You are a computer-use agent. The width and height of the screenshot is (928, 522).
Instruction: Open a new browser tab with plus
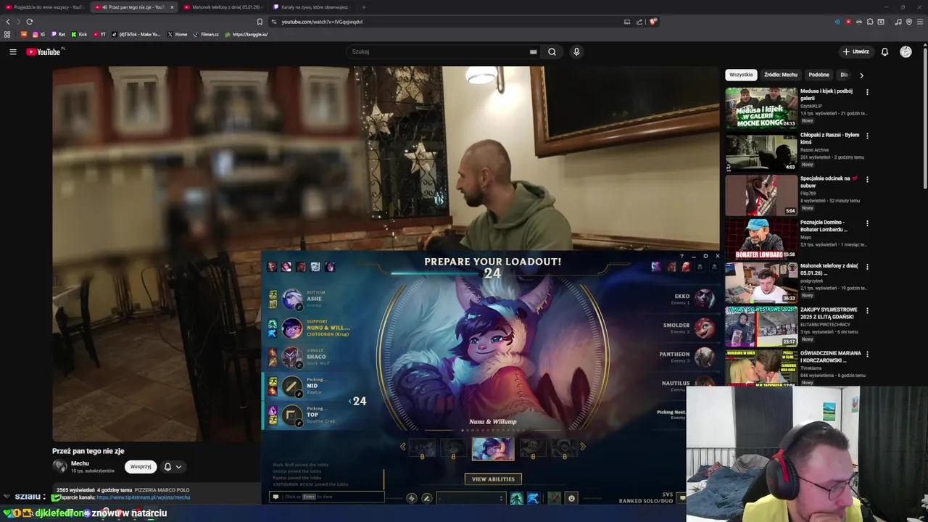[x=364, y=7]
